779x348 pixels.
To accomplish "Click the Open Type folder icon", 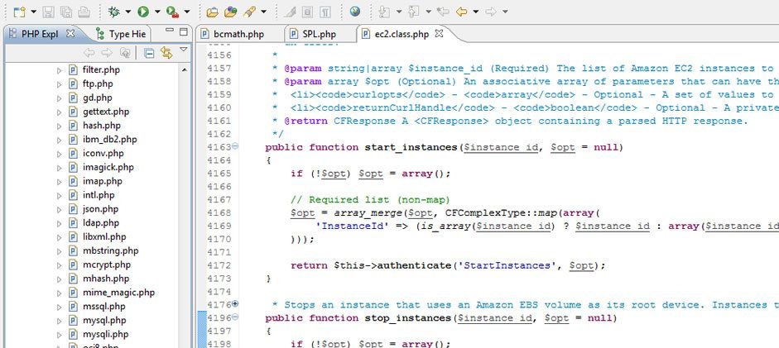I will [212, 12].
